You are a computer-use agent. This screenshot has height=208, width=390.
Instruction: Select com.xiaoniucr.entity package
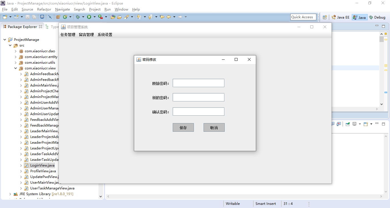(41, 57)
